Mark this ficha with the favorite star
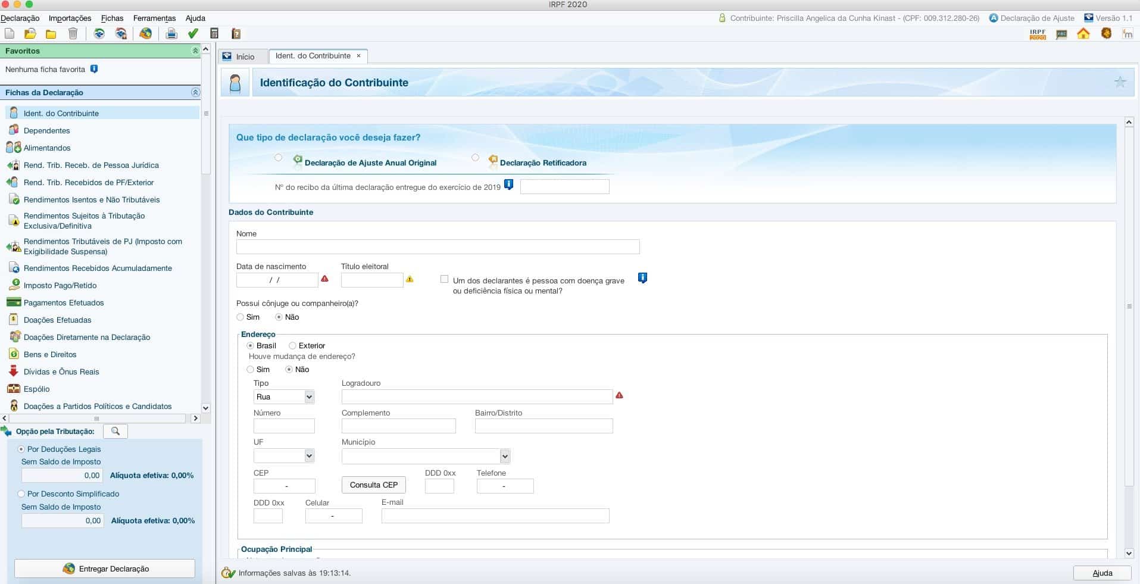Image resolution: width=1140 pixels, height=584 pixels. [x=1120, y=82]
